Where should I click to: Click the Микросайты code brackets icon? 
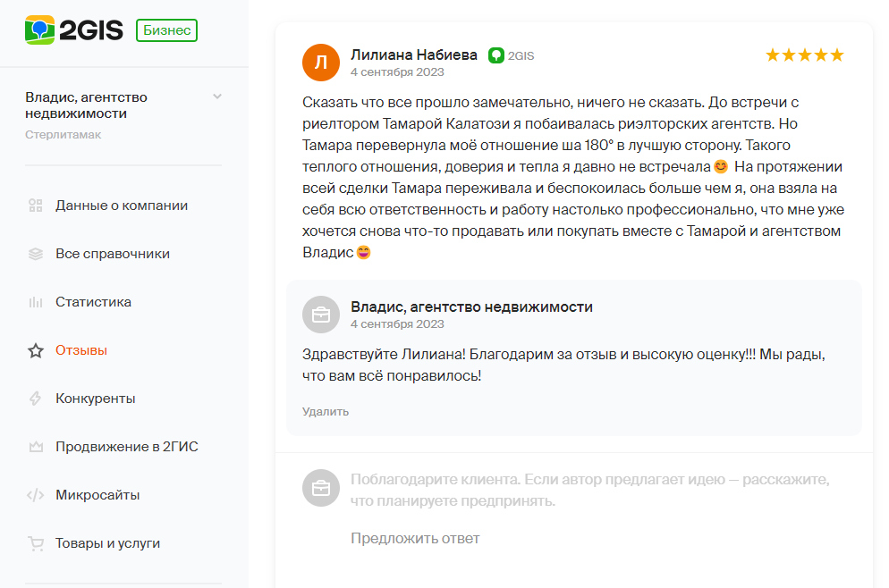tap(36, 495)
